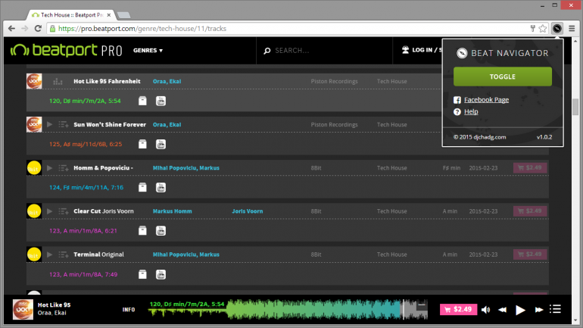Add Sun Won't Shine Forever to queue
Viewport: 583px width, 328px height.
(63, 124)
